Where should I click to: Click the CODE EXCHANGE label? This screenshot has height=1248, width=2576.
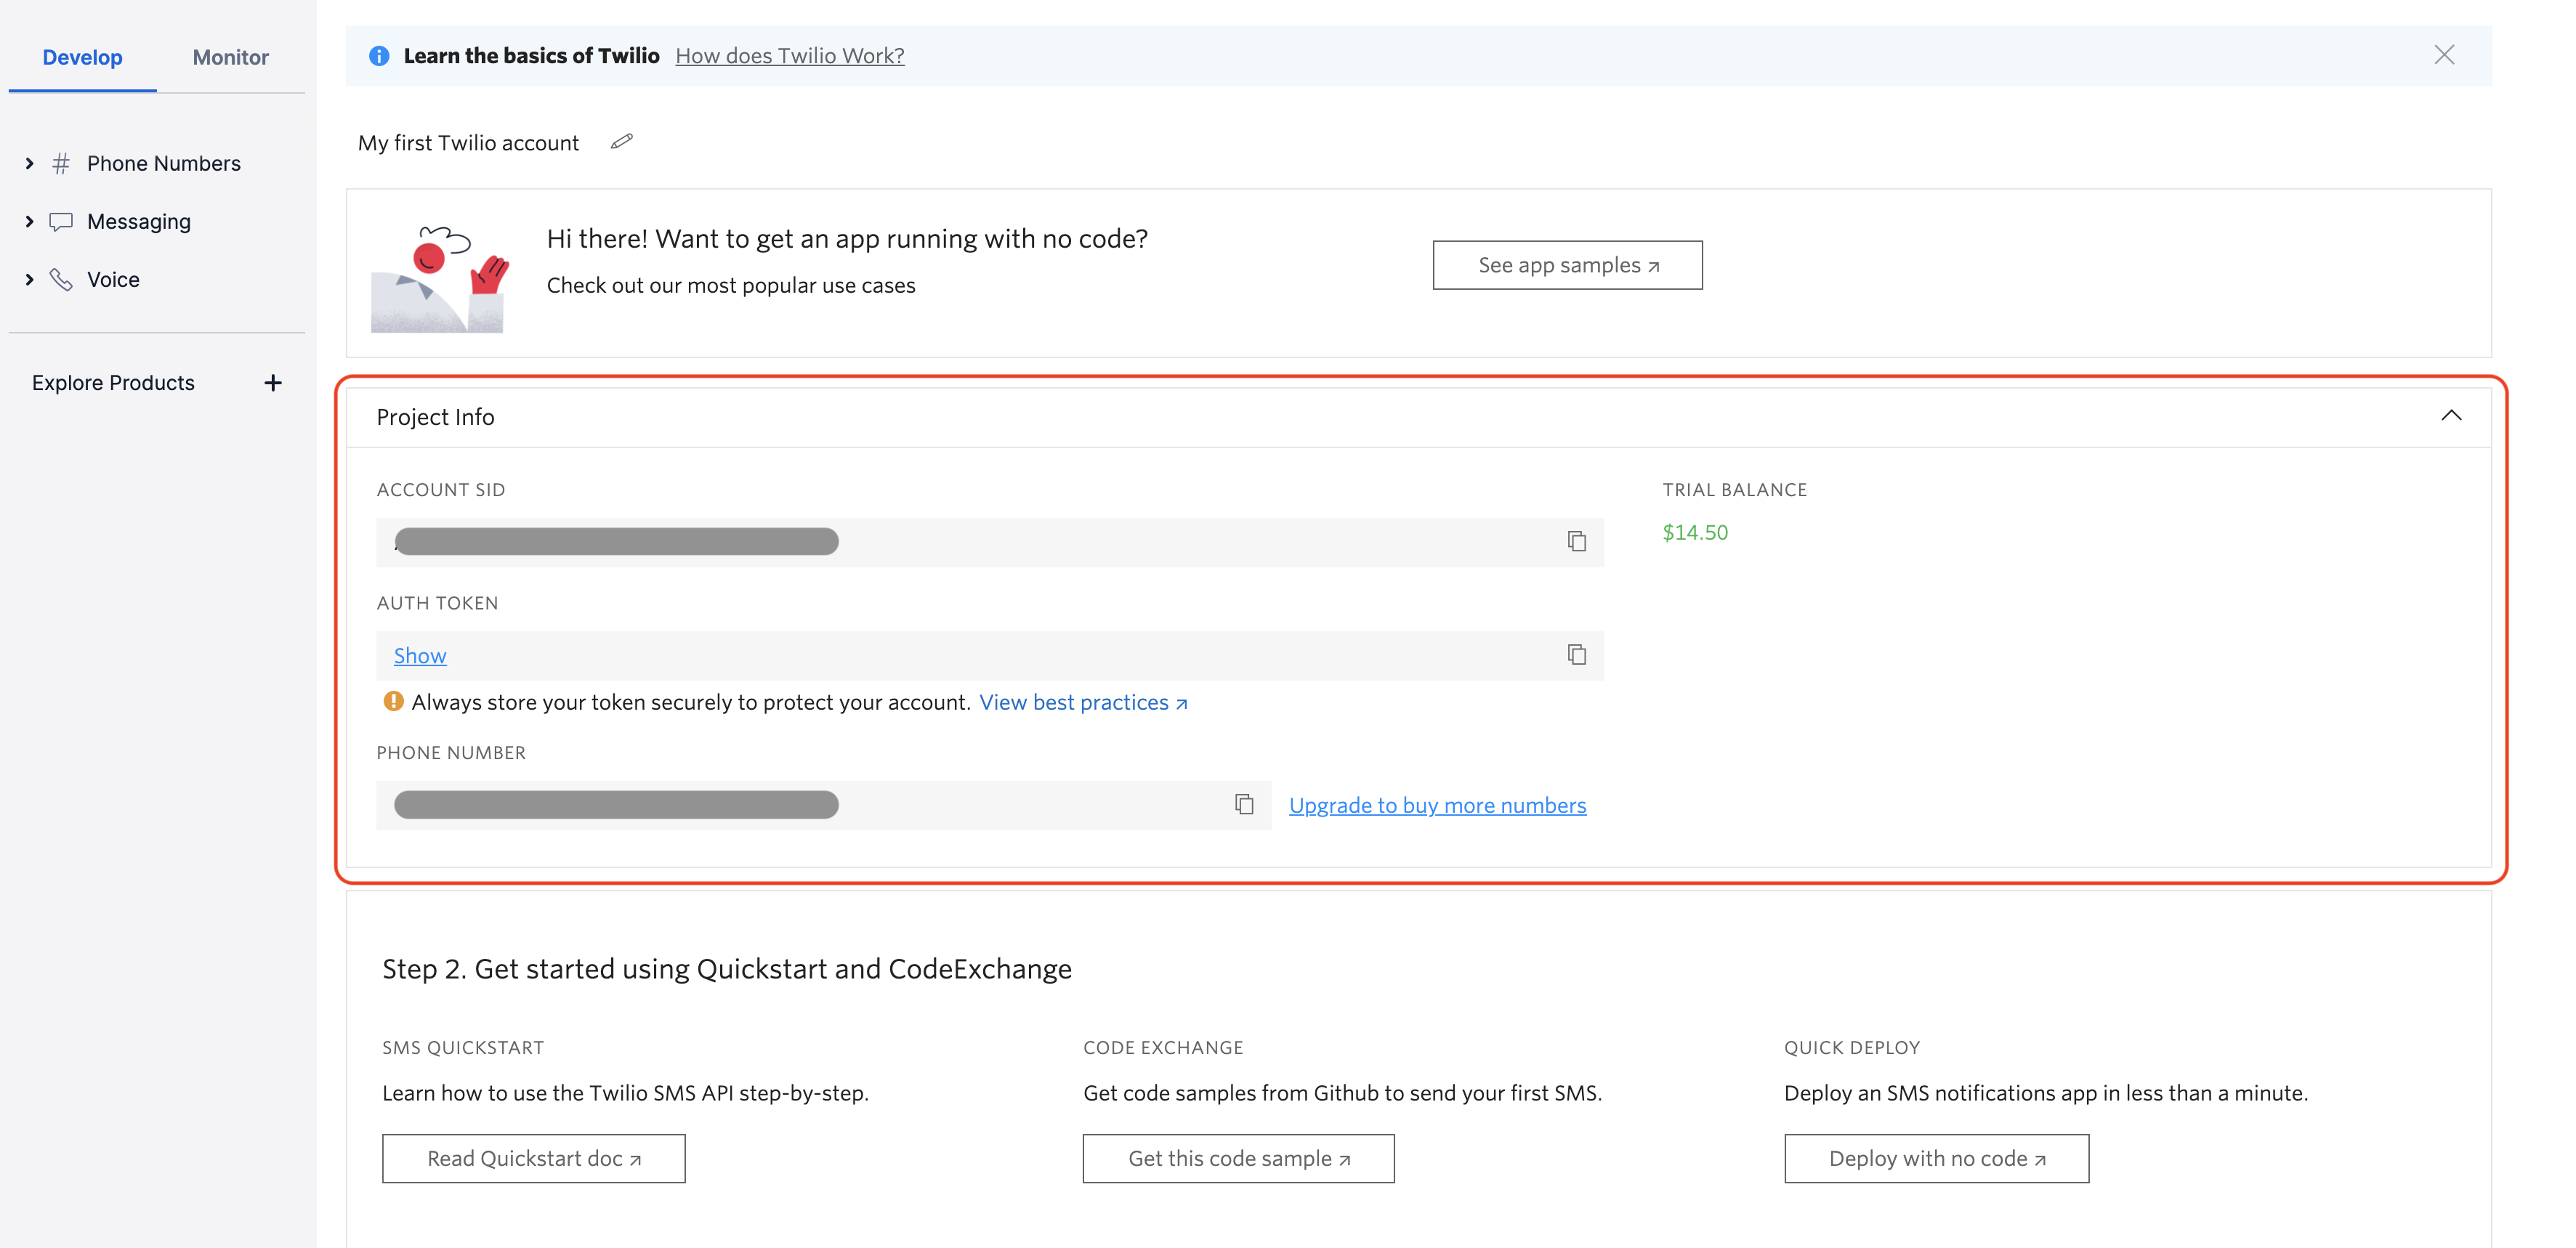click(x=1163, y=1047)
